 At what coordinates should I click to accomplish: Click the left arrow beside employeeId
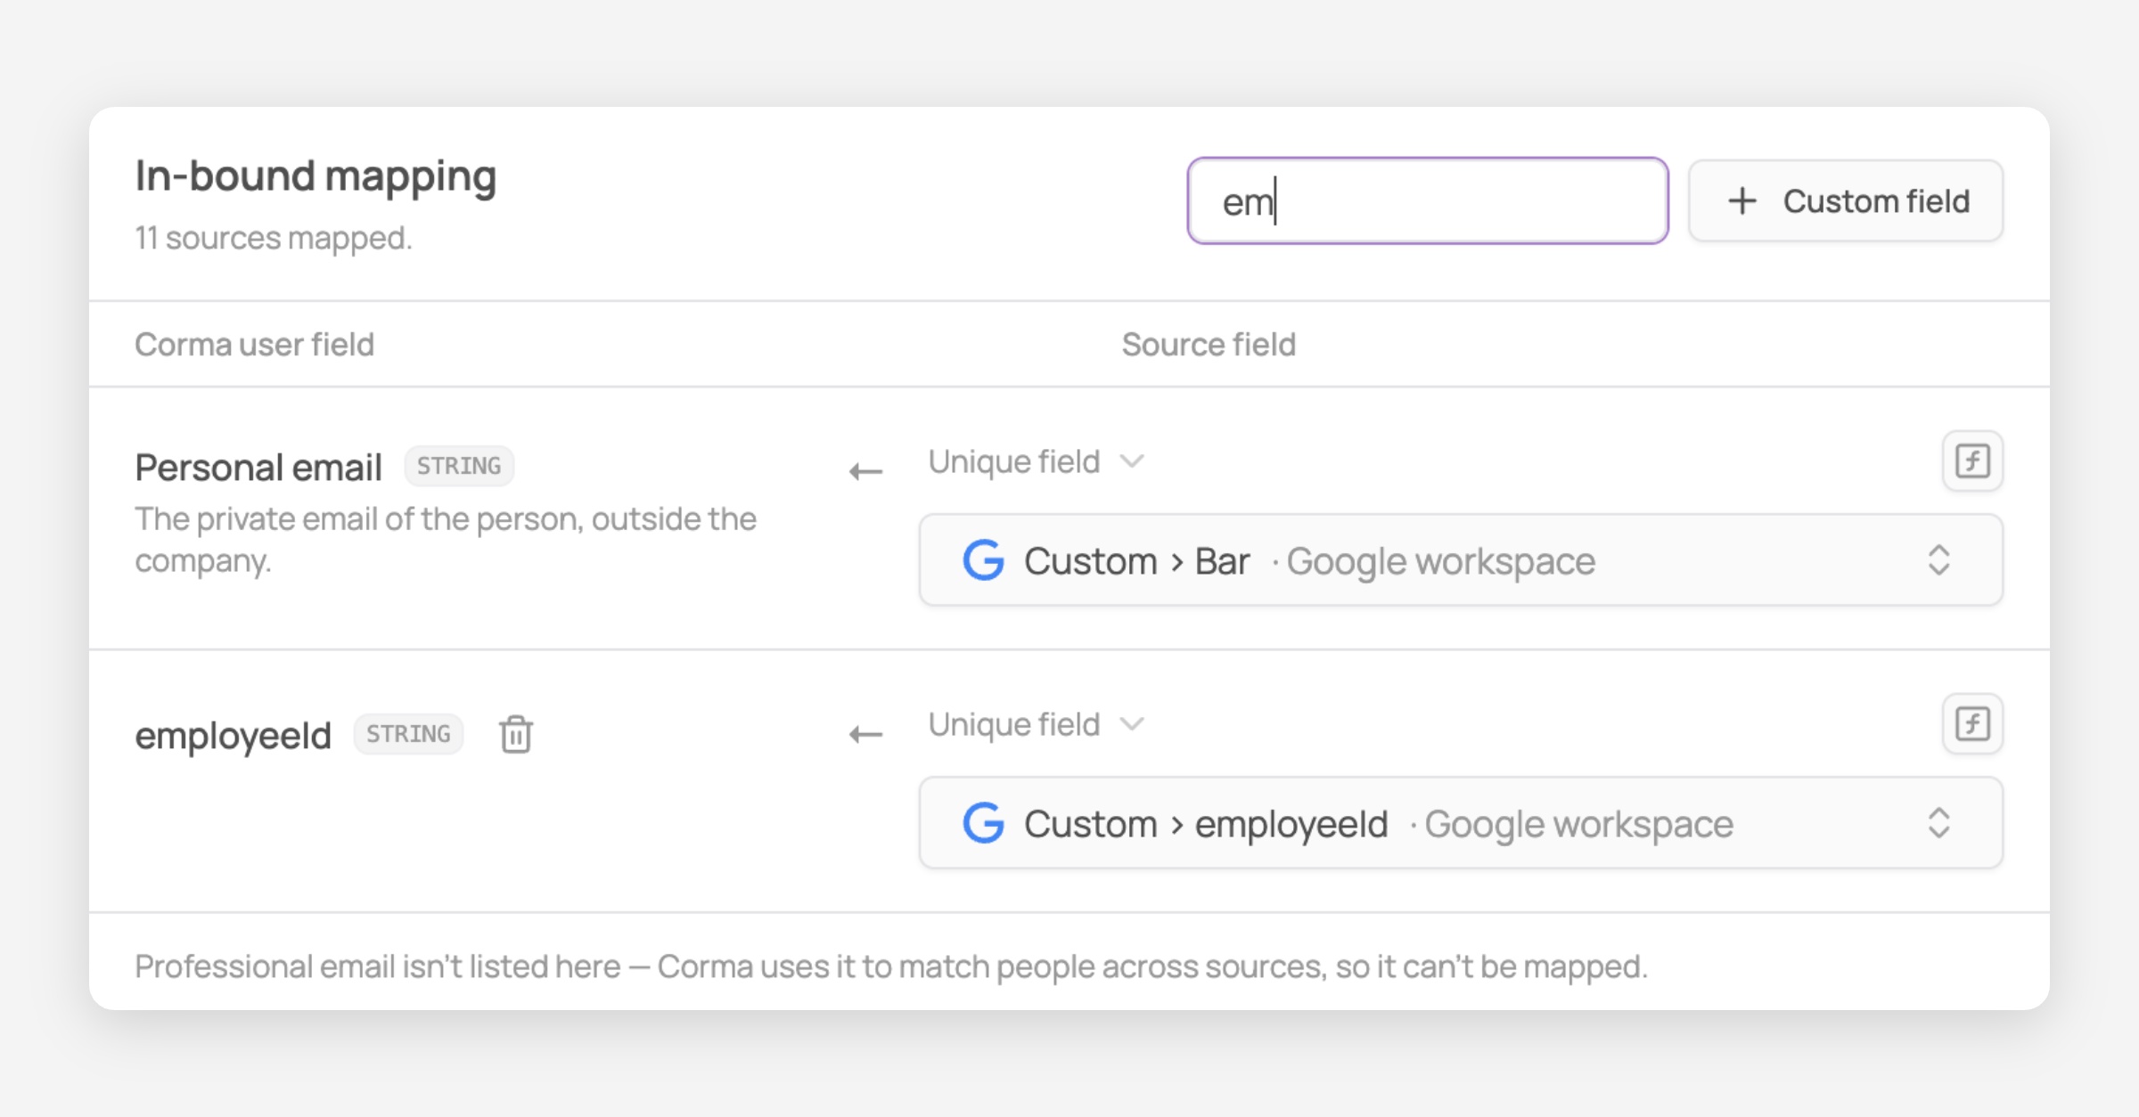click(865, 734)
